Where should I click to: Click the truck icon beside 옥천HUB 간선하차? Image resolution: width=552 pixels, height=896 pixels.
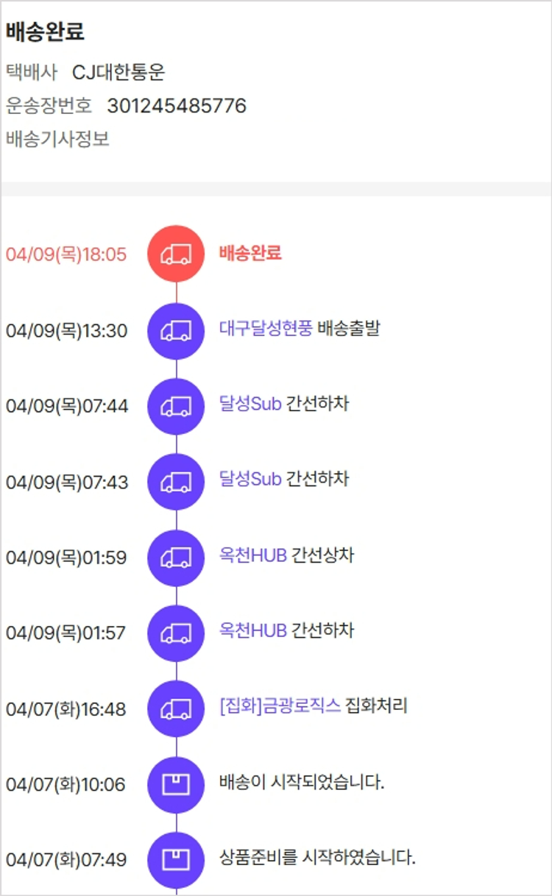coord(176,633)
